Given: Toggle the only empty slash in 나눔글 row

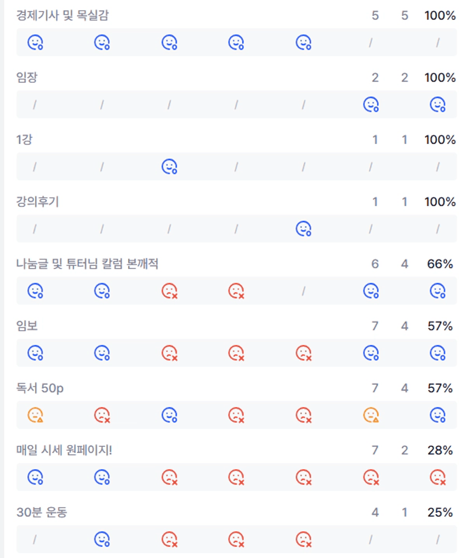Looking at the screenshot, I should (x=304, y=291).
